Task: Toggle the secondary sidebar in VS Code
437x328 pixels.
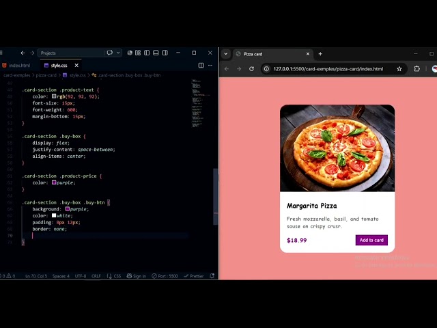Action: coord(165,53)
